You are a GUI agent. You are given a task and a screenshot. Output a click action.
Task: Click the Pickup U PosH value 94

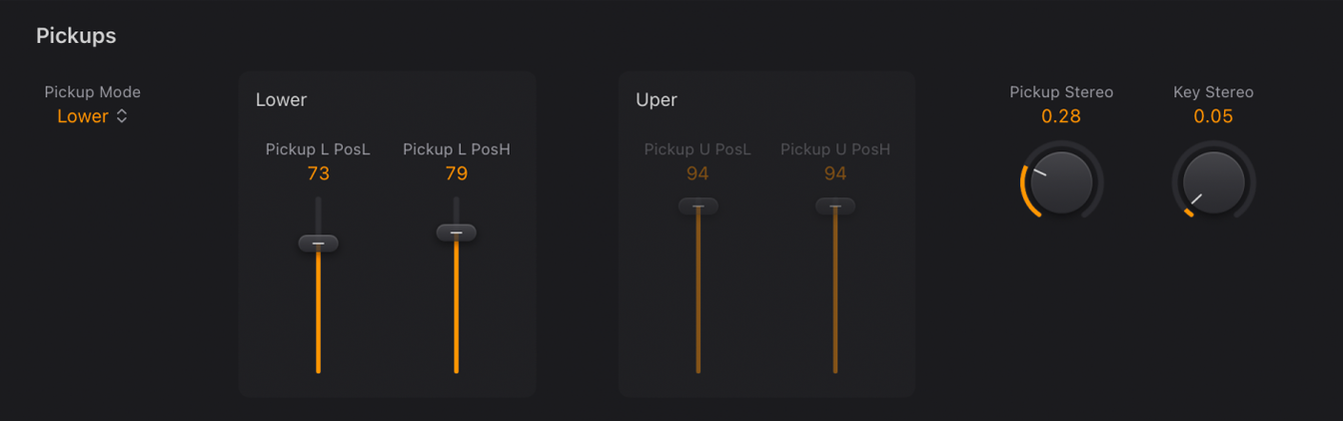pyautogui.click(x=835, y=173)
